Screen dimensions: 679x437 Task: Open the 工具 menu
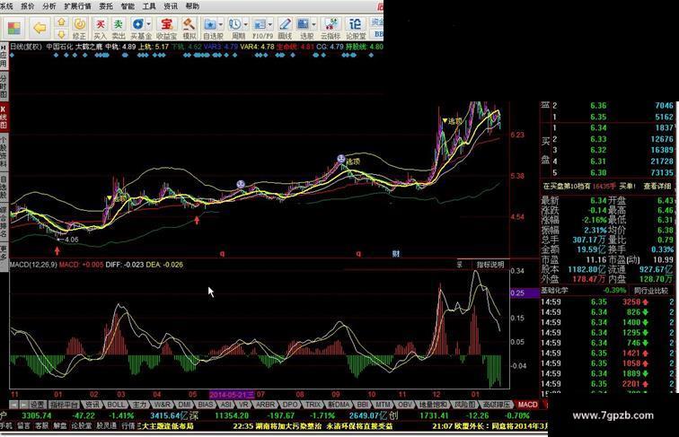point(149,6)
